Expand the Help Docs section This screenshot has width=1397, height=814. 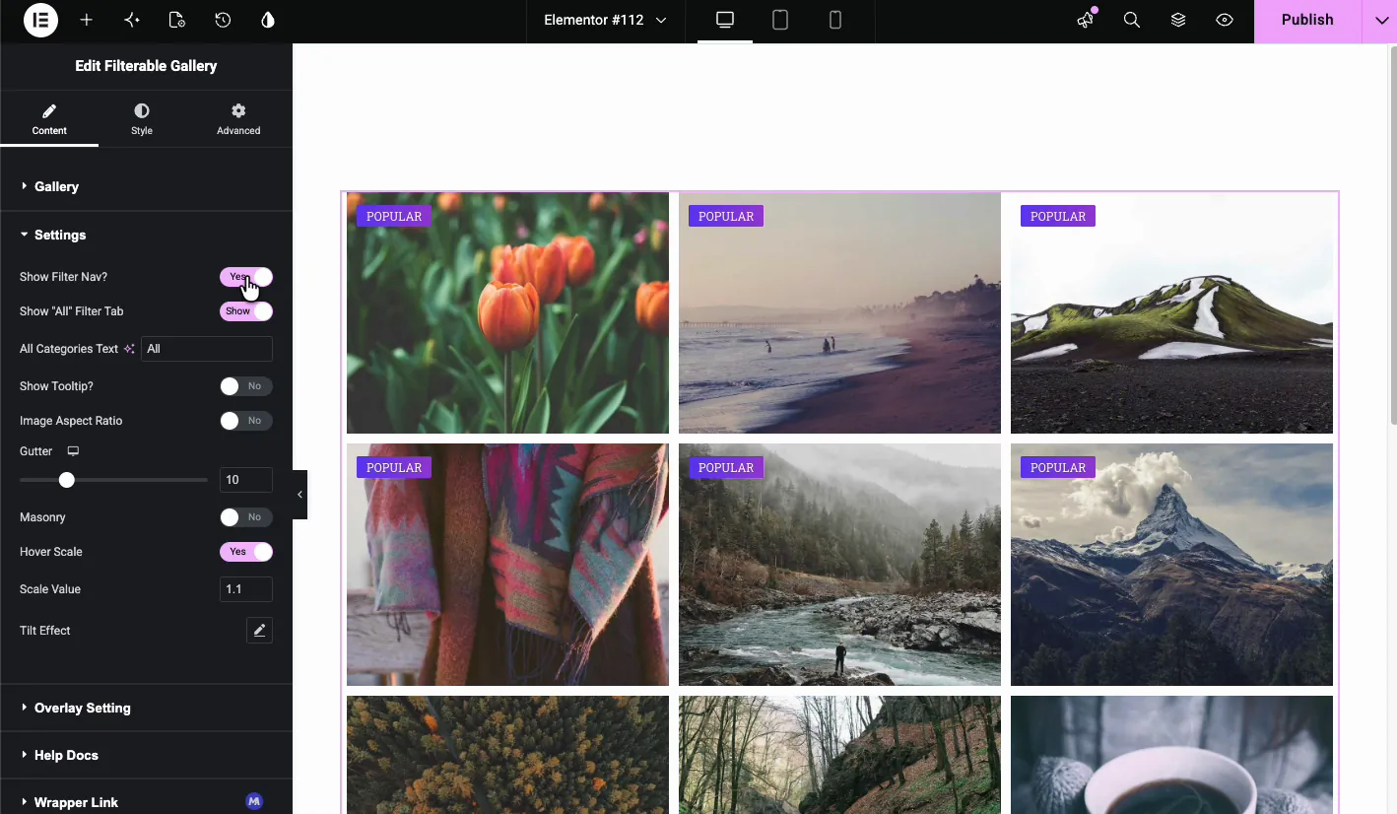pyautogui.click(x=146, y=755)
